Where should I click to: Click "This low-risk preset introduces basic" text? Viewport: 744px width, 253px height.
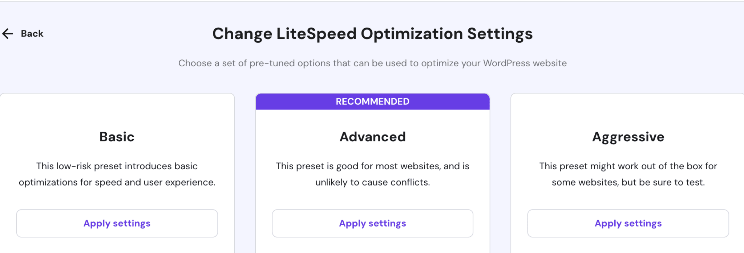(x=117, y=166)
